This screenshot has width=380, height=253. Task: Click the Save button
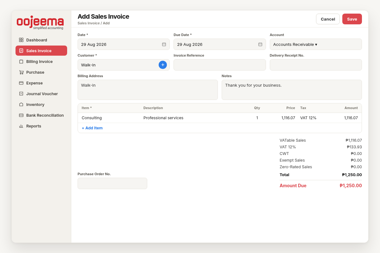pyautogui.click(x=352, y=19)
